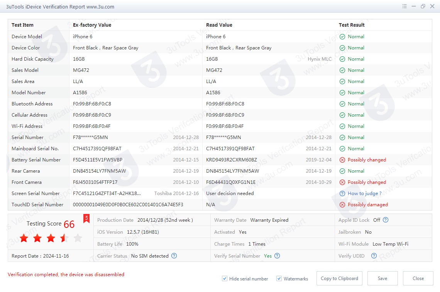The width and height of the screenshot is (440, 292).
Task: Click the Battery Life 100% value
Action: pos(132,244)
